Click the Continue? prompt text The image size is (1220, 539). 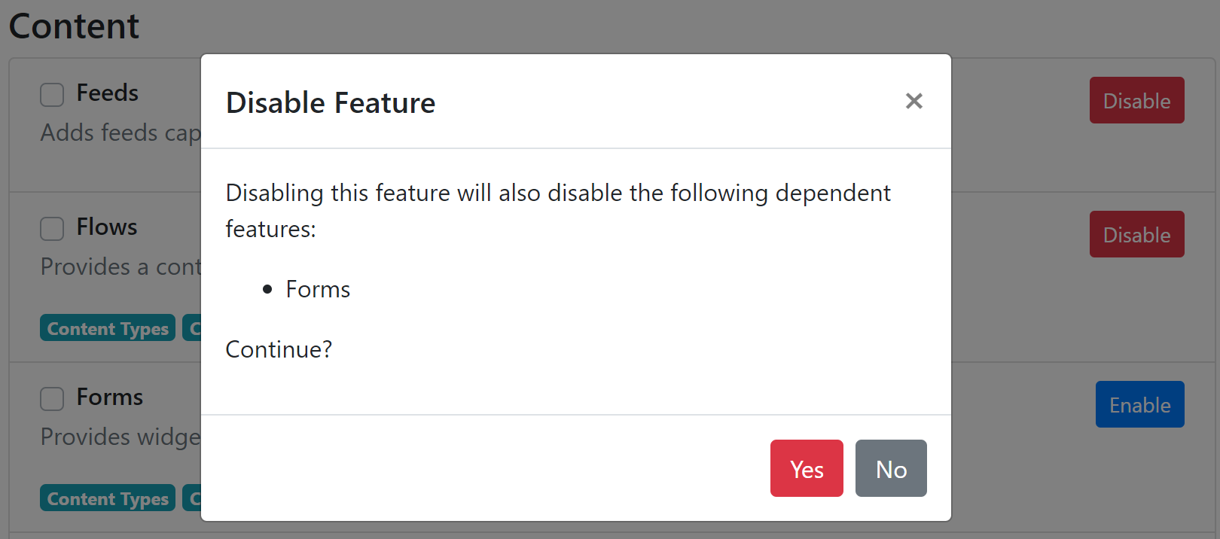[278, 349]
